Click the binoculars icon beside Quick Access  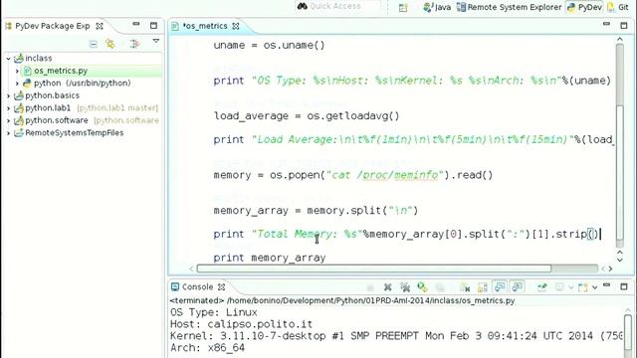click(x=303, y=6)
